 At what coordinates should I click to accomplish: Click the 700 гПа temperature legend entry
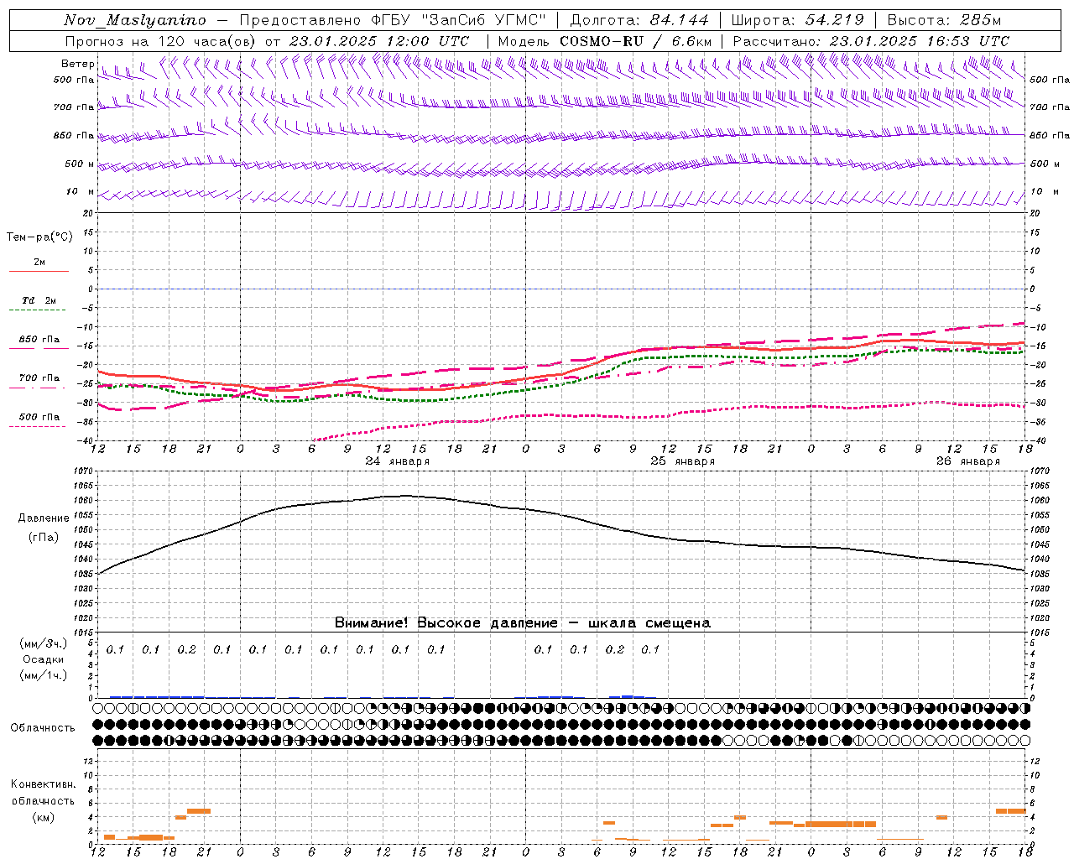[x=39, y=378]
